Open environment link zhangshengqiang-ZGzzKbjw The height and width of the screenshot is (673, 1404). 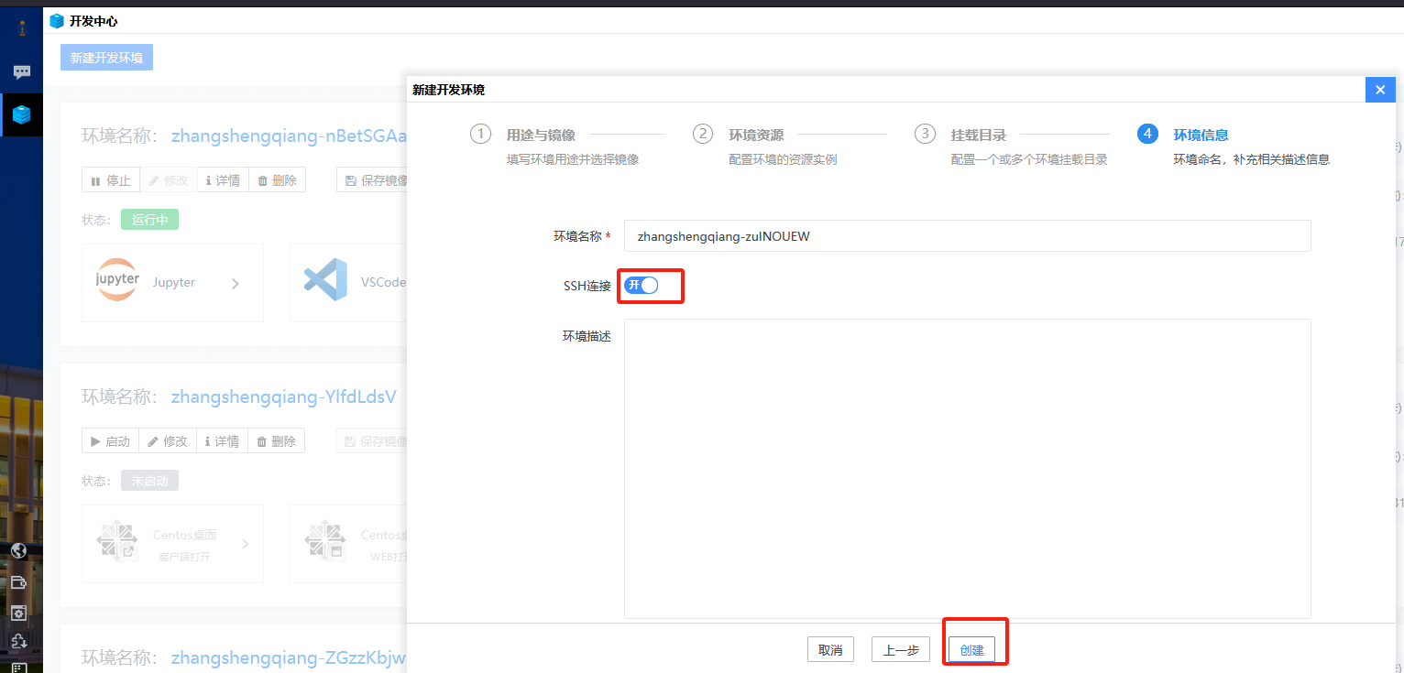coord(289,657)
